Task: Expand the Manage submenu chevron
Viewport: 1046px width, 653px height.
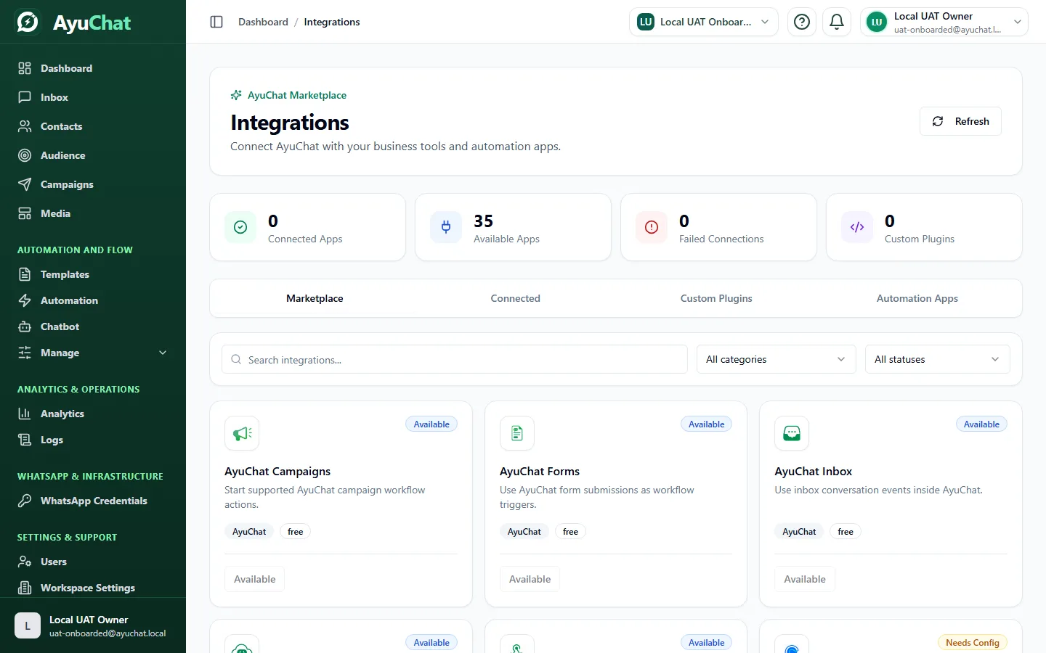Action: 163,353
